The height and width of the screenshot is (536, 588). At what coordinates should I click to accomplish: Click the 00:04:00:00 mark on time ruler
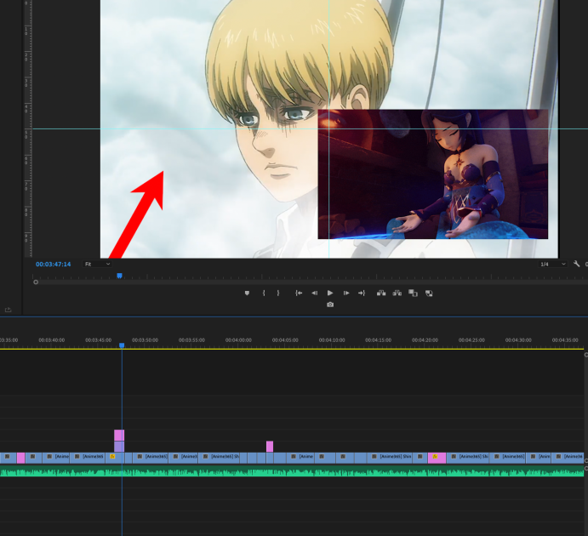(238, 340)
